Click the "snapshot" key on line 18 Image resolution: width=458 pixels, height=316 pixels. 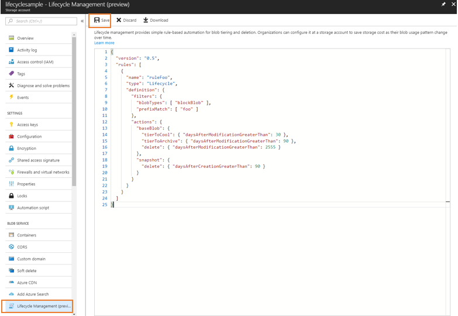click(x=149, y=160)
